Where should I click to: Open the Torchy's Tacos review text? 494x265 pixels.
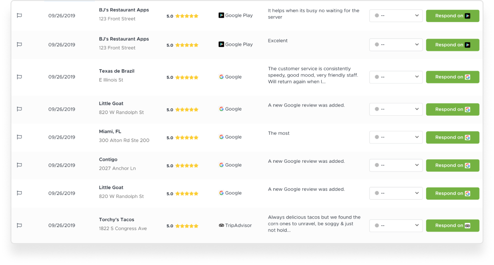point(314,224)
